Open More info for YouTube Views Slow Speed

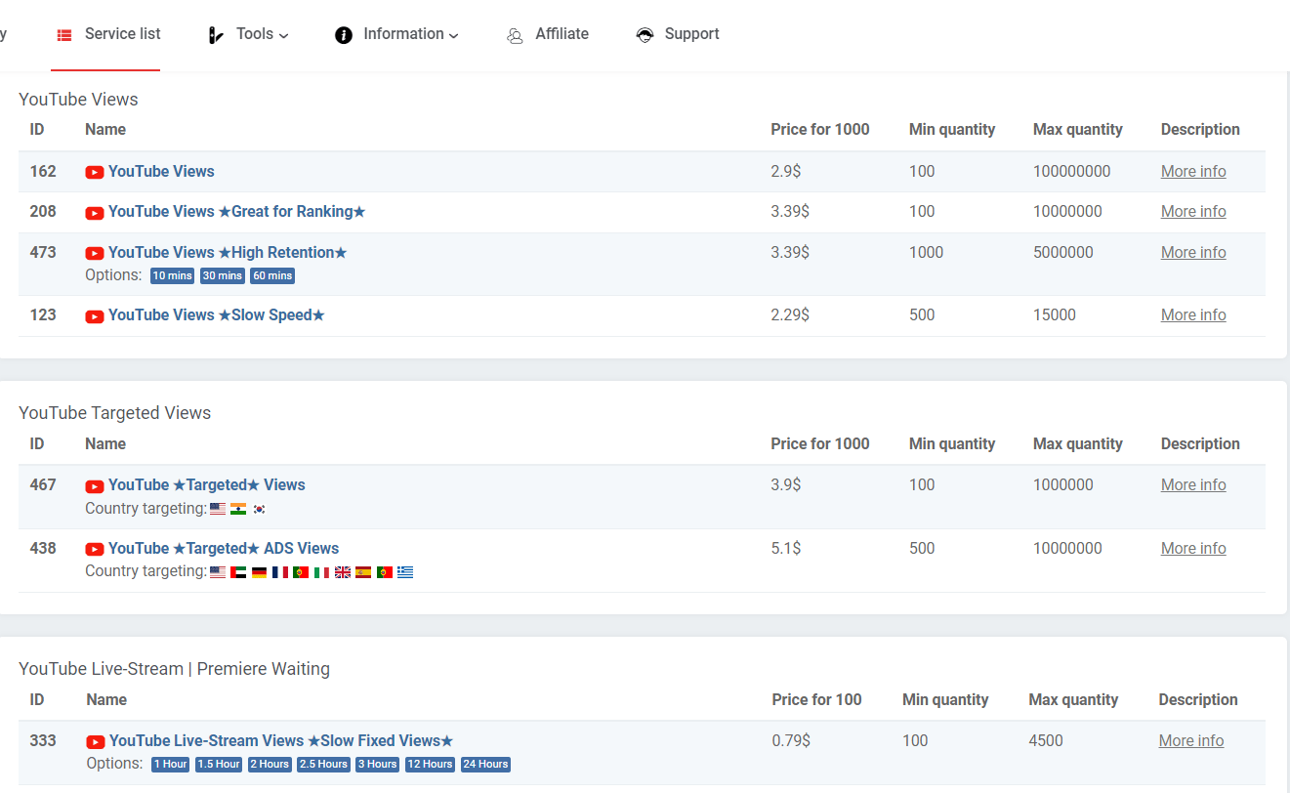[1193, 314]
